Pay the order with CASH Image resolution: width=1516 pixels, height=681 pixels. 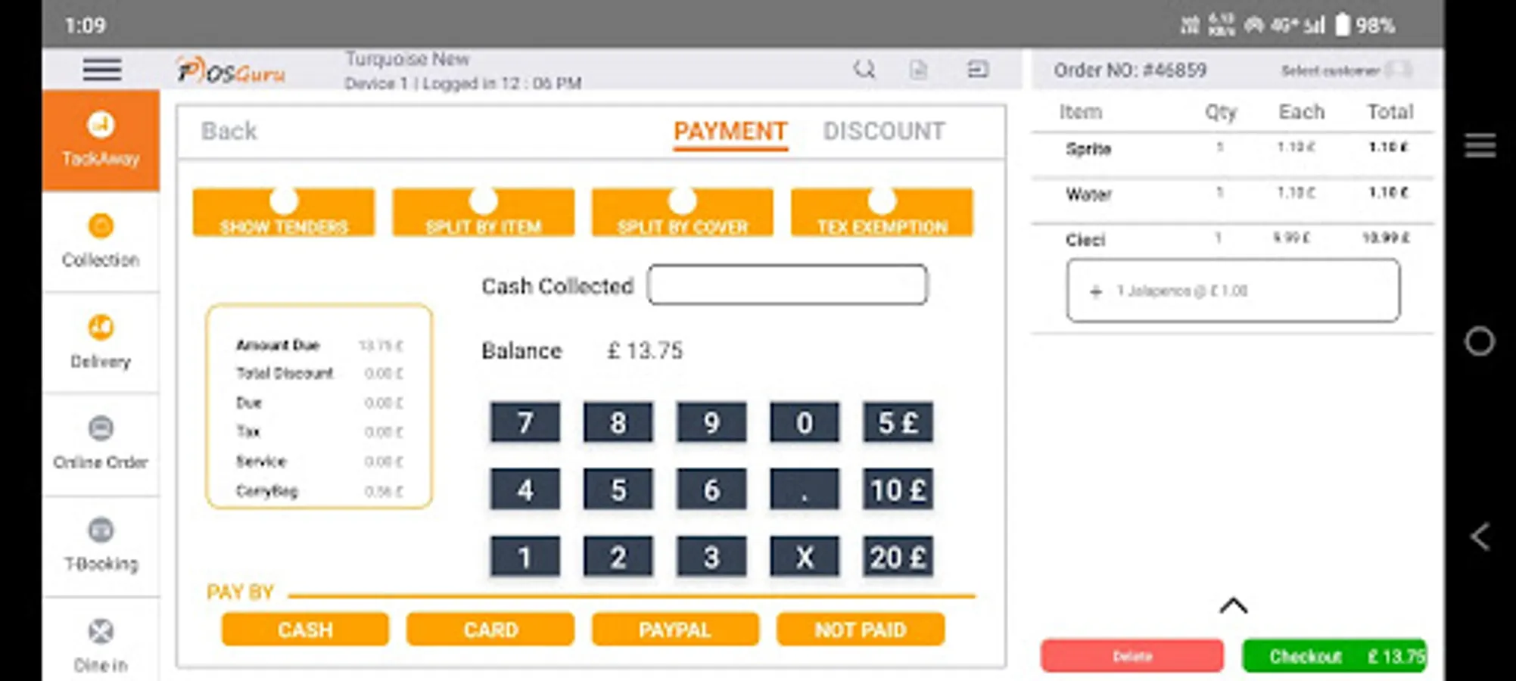(x=305, y=629)
